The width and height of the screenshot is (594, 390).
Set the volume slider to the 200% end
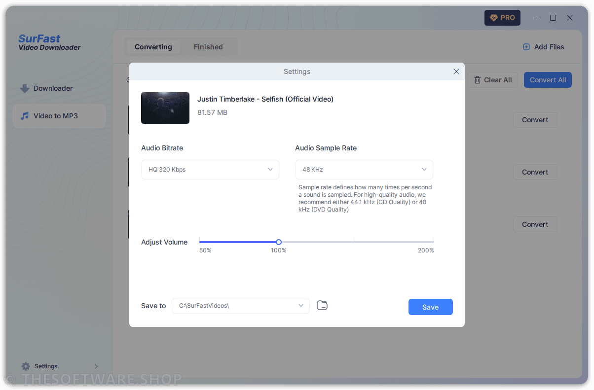click(x=433, y=242)
